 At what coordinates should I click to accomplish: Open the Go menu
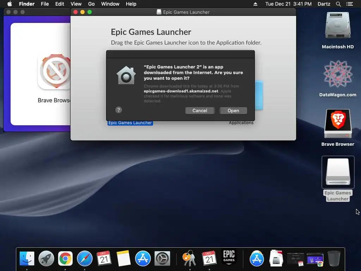click(91, 4)
